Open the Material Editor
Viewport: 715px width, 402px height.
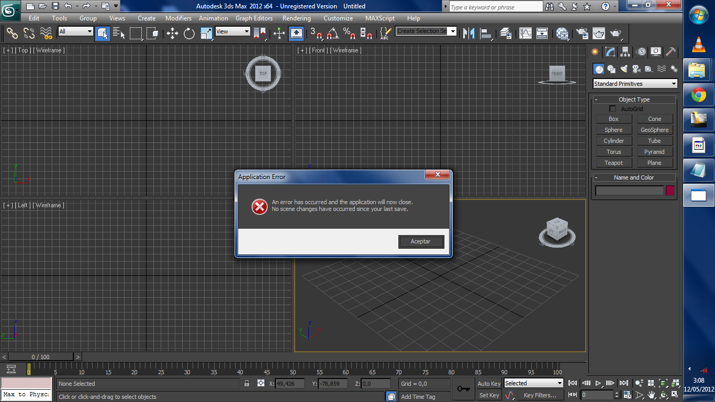[x=563, y=33]
